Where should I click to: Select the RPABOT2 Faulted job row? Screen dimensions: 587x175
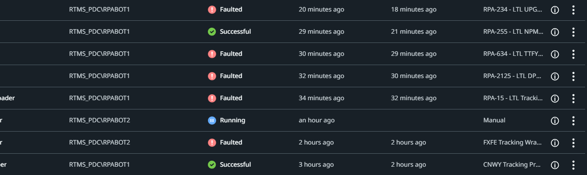tap(293, 142)
